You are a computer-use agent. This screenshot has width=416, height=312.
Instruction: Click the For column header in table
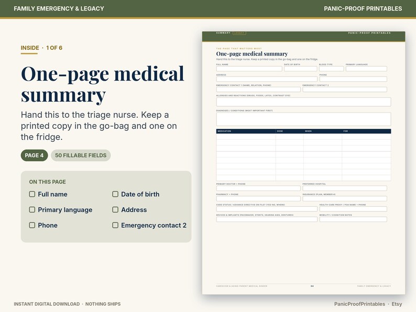coord(366,131)
